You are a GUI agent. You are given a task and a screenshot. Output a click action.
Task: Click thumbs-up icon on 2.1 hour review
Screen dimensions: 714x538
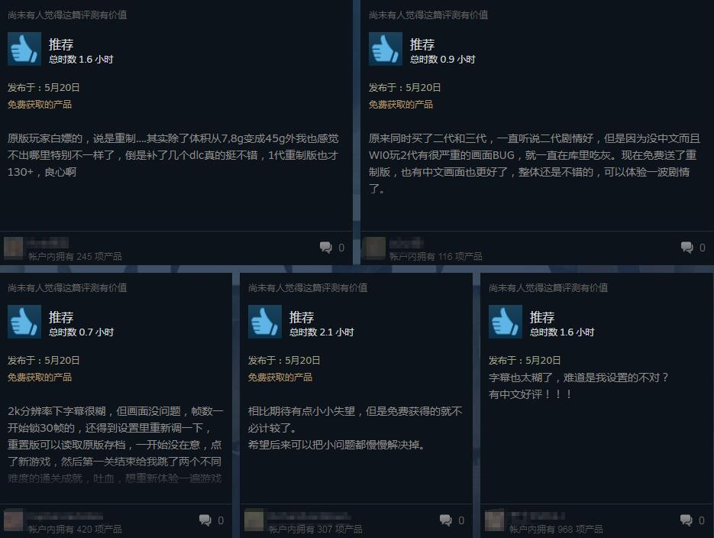(x=264, y=322)
